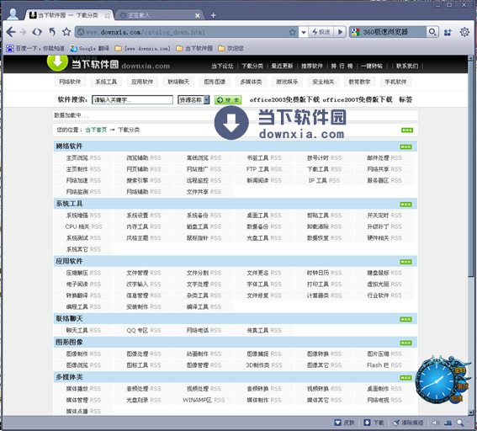This screenshot has width=477, height=431.
Task: Click the green 搜索 button
Action: (228, 100)
